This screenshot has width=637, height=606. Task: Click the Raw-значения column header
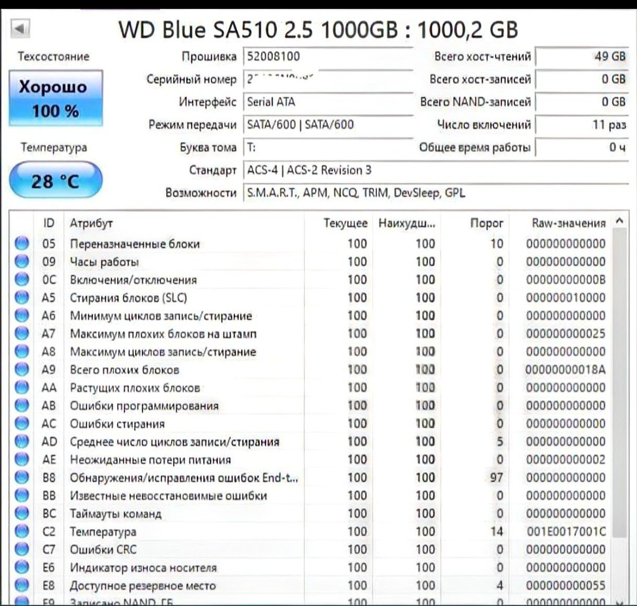tap(559, 223)
